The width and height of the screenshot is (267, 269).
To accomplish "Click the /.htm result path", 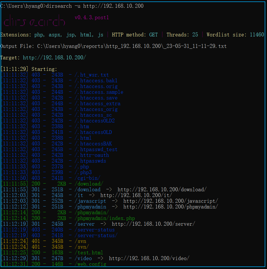I will 82,126.
